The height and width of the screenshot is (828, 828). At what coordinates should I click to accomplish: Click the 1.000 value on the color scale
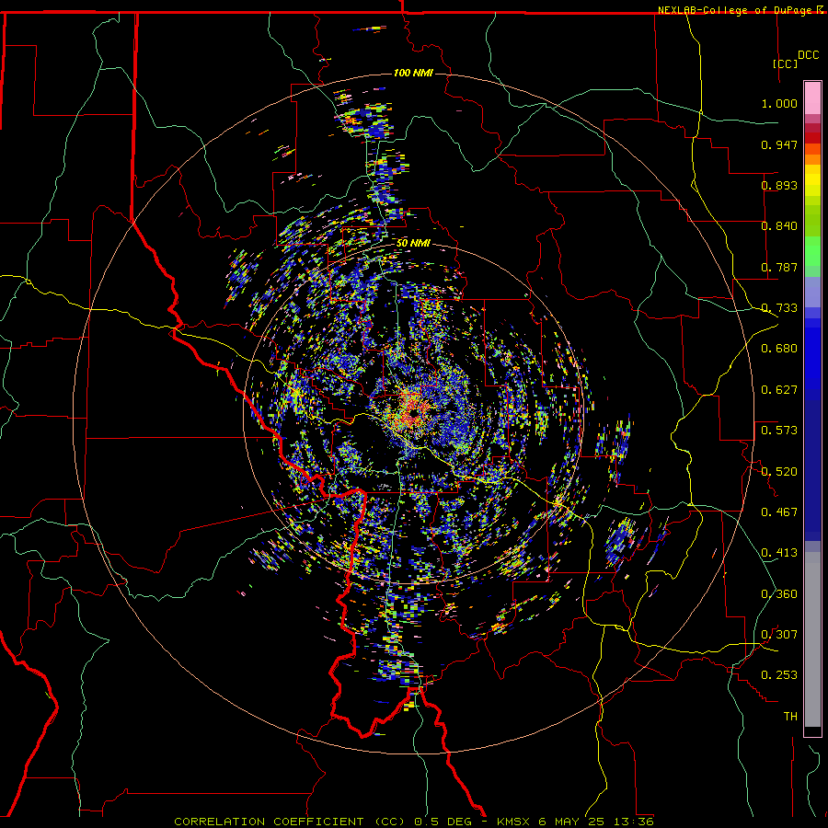tap(779, 103)
